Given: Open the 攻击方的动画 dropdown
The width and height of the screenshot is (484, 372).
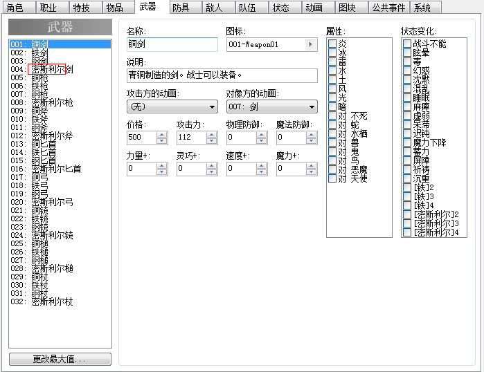Looking at the screenshot, I should 172,106.
